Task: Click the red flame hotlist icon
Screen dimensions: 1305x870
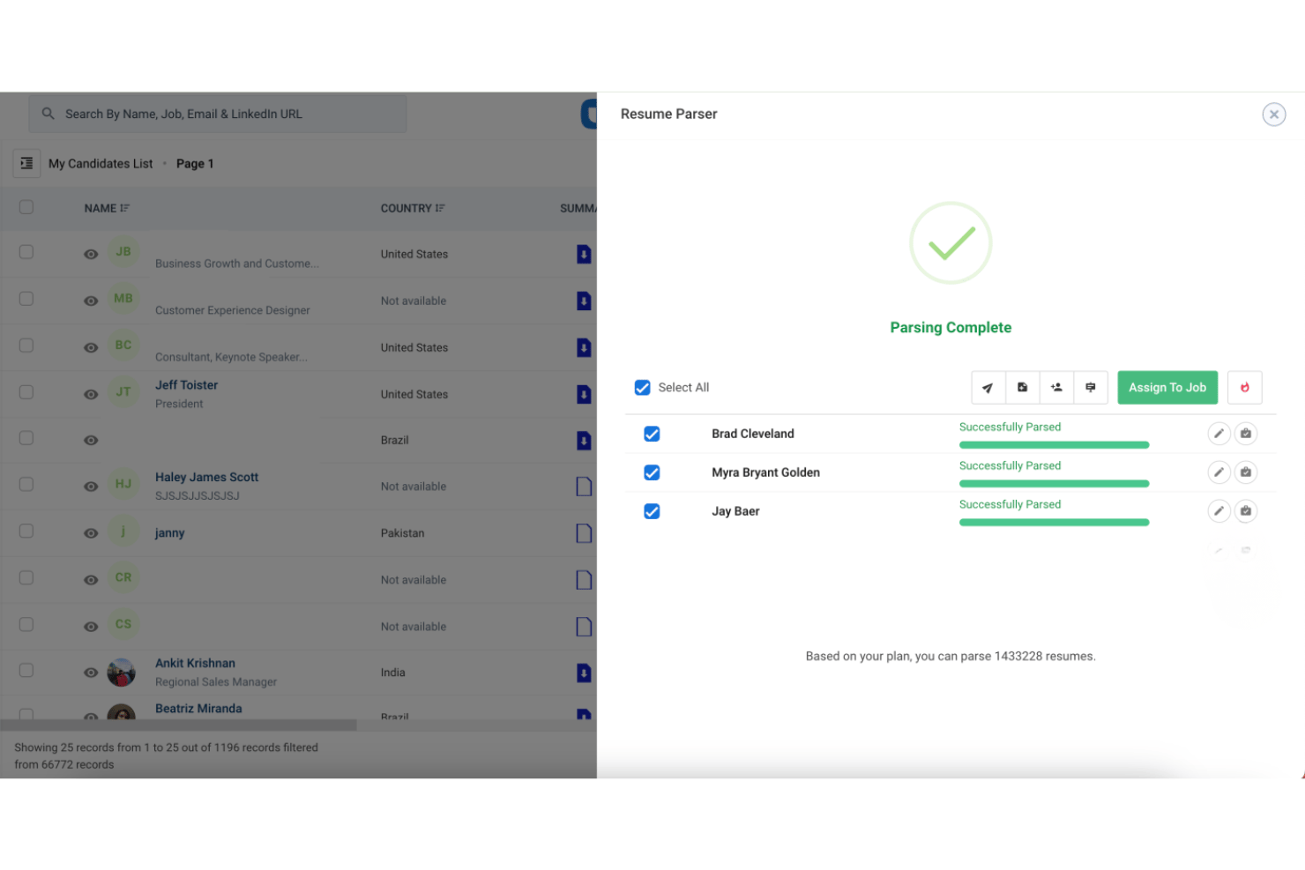Action: click(1245, 388)
